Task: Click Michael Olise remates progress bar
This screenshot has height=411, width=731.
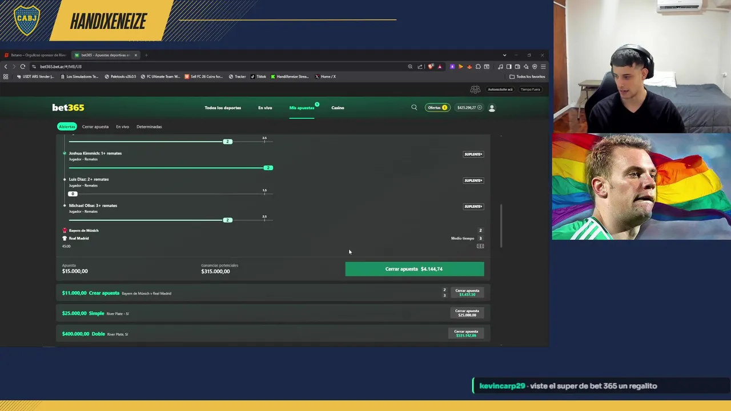Action: coord(171,220)
